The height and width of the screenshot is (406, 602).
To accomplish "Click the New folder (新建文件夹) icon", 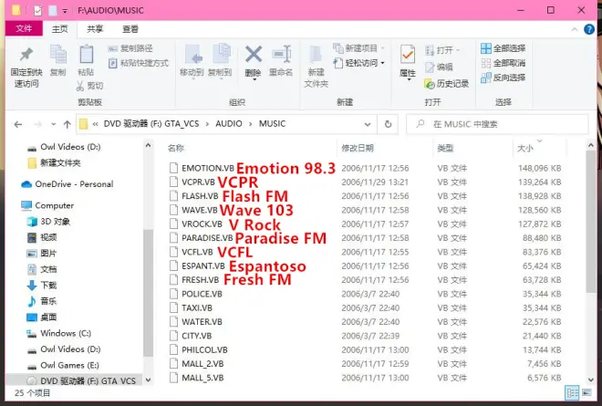I will 316,55.
